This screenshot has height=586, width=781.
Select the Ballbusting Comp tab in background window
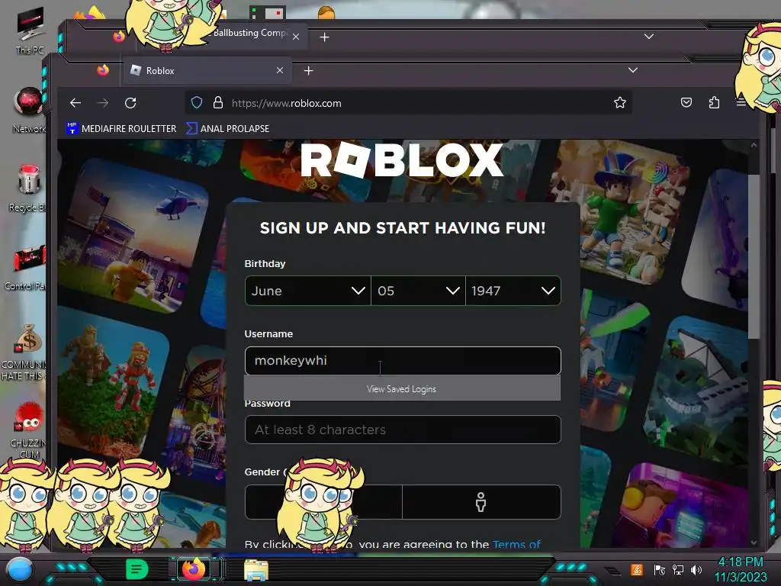click(250, 33)
